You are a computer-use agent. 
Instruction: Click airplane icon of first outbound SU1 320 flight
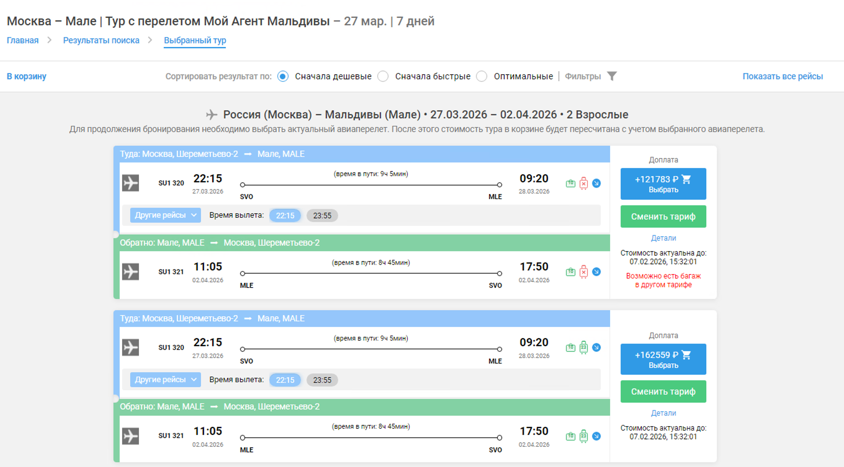point(130,183)
